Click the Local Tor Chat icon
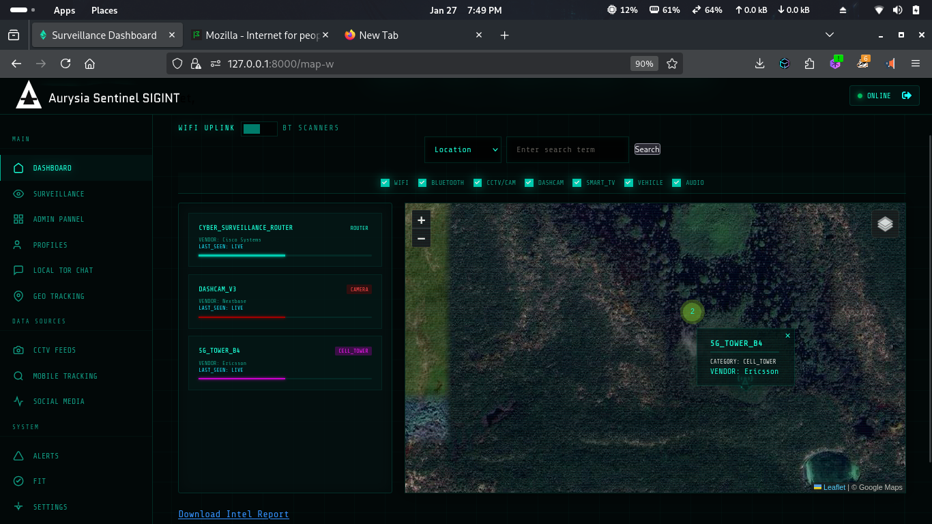Screen dimensions: 932x524 [18, 270]
